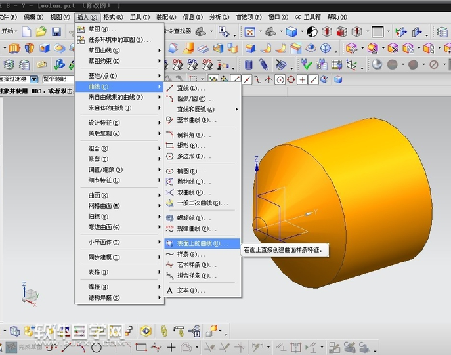Click the Save floppy disk toolbar icon
451x355 pixels.
tap(56, 31)
